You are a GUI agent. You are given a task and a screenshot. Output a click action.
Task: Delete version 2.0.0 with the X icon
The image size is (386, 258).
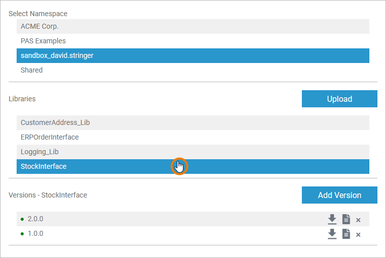pyautogui.click(x=358, y=220)
